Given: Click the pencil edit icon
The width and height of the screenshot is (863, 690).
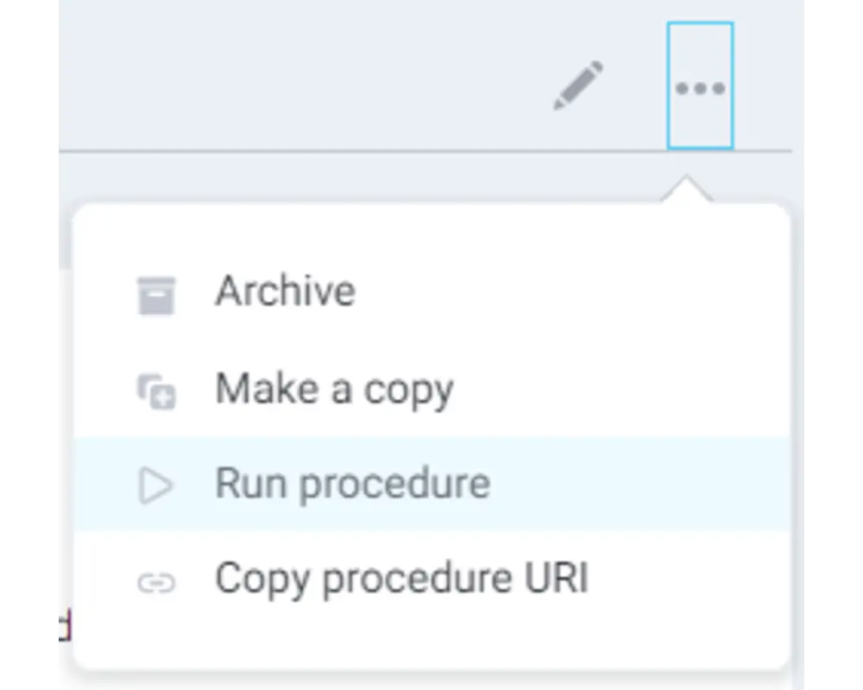Looking at the screenshot, I should coord(578,86).
